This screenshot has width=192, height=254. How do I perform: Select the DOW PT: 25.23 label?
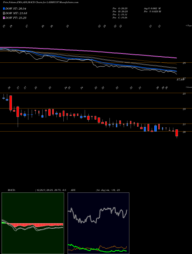click(16, 18)
